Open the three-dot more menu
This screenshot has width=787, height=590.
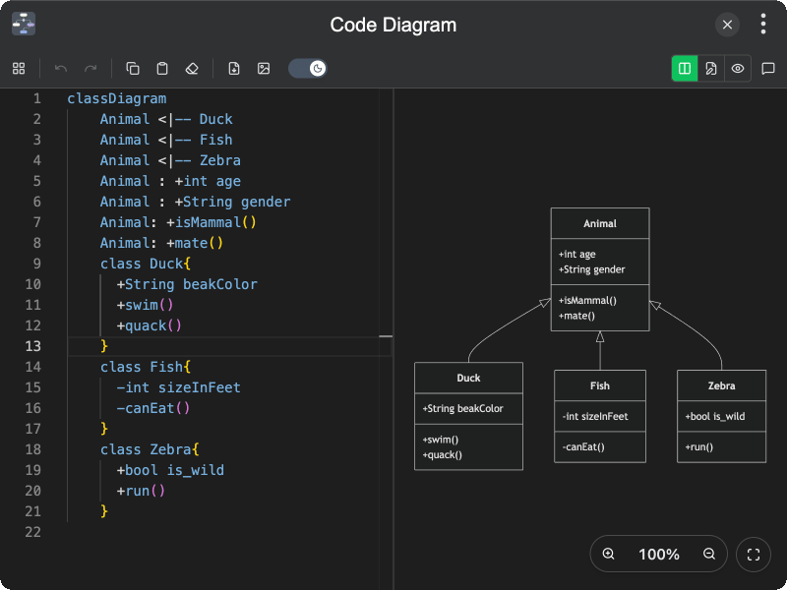coord(763,24)
